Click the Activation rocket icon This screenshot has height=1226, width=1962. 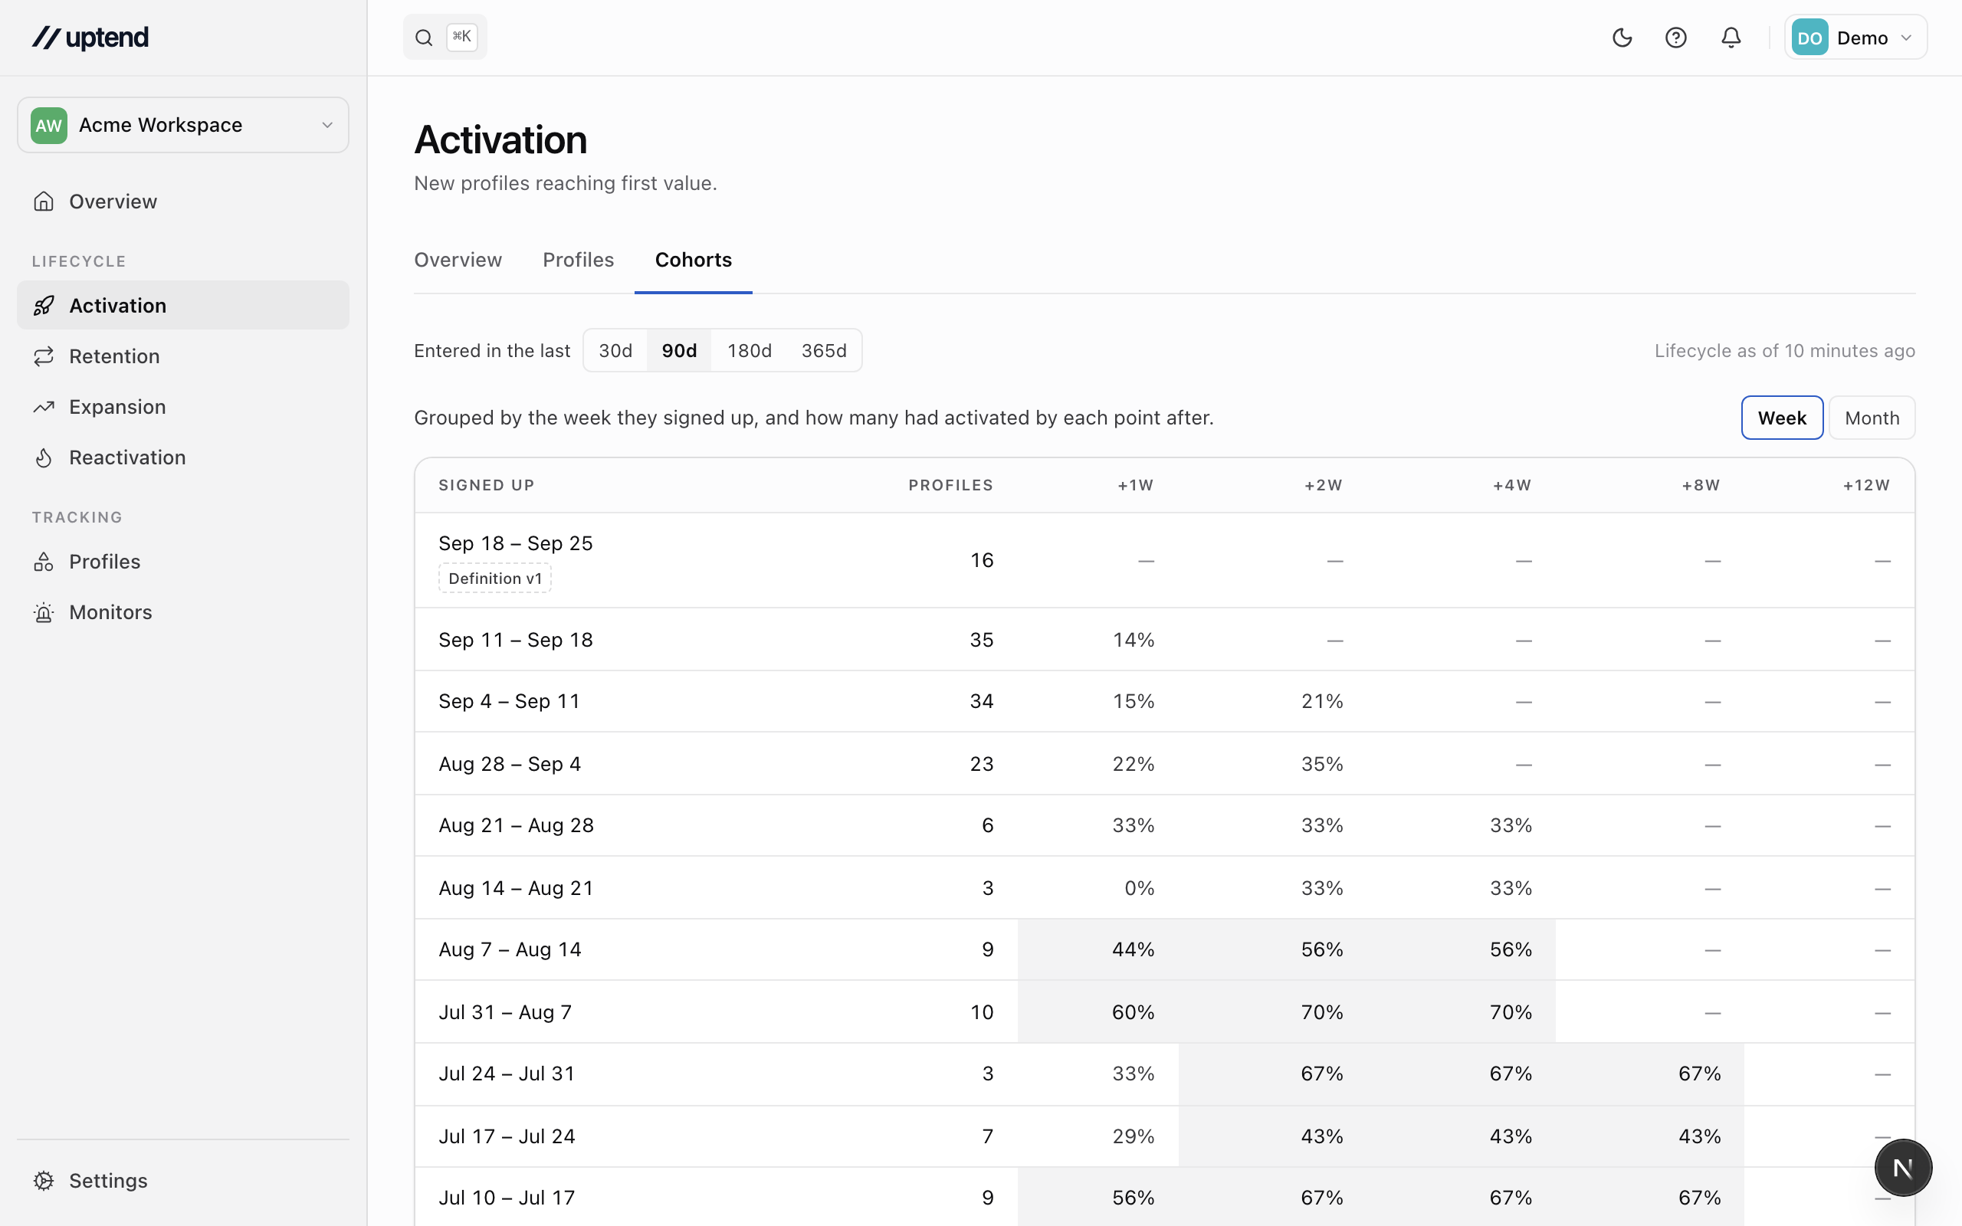(44, 305)
